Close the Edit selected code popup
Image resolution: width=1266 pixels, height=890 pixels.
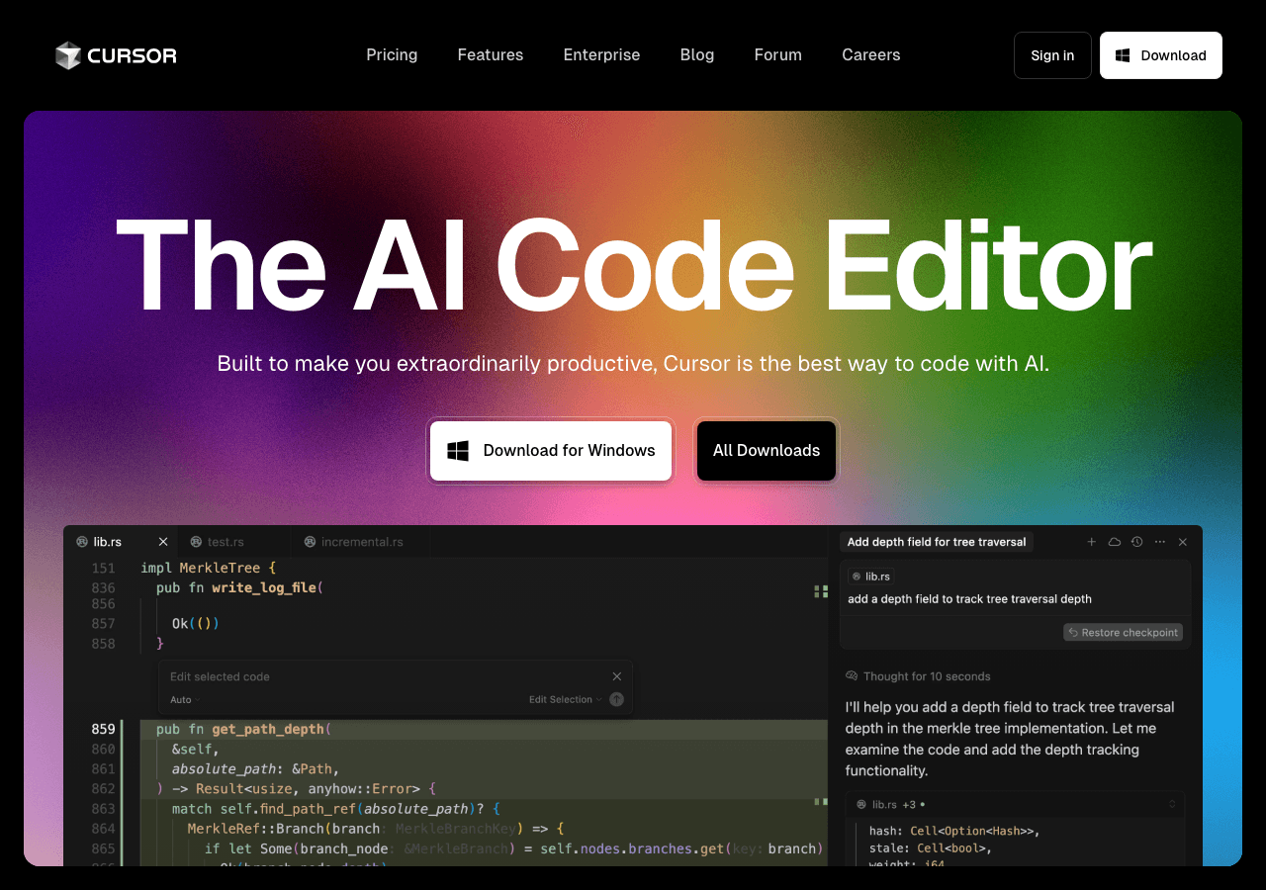(616, 676)
